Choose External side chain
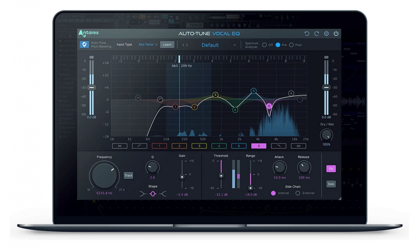Viewport: 419px width, 250px height. (298, 193)
